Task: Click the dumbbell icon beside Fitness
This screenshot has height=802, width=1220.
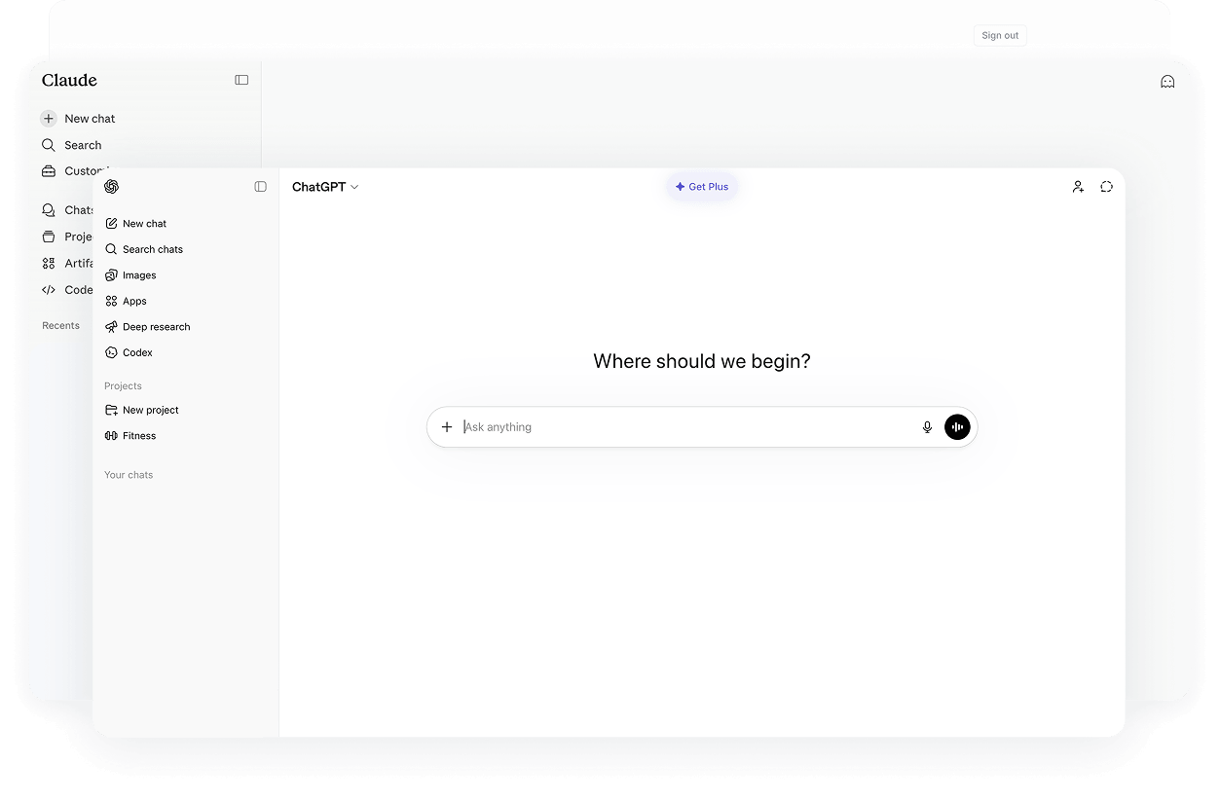Action: [111, 436]
